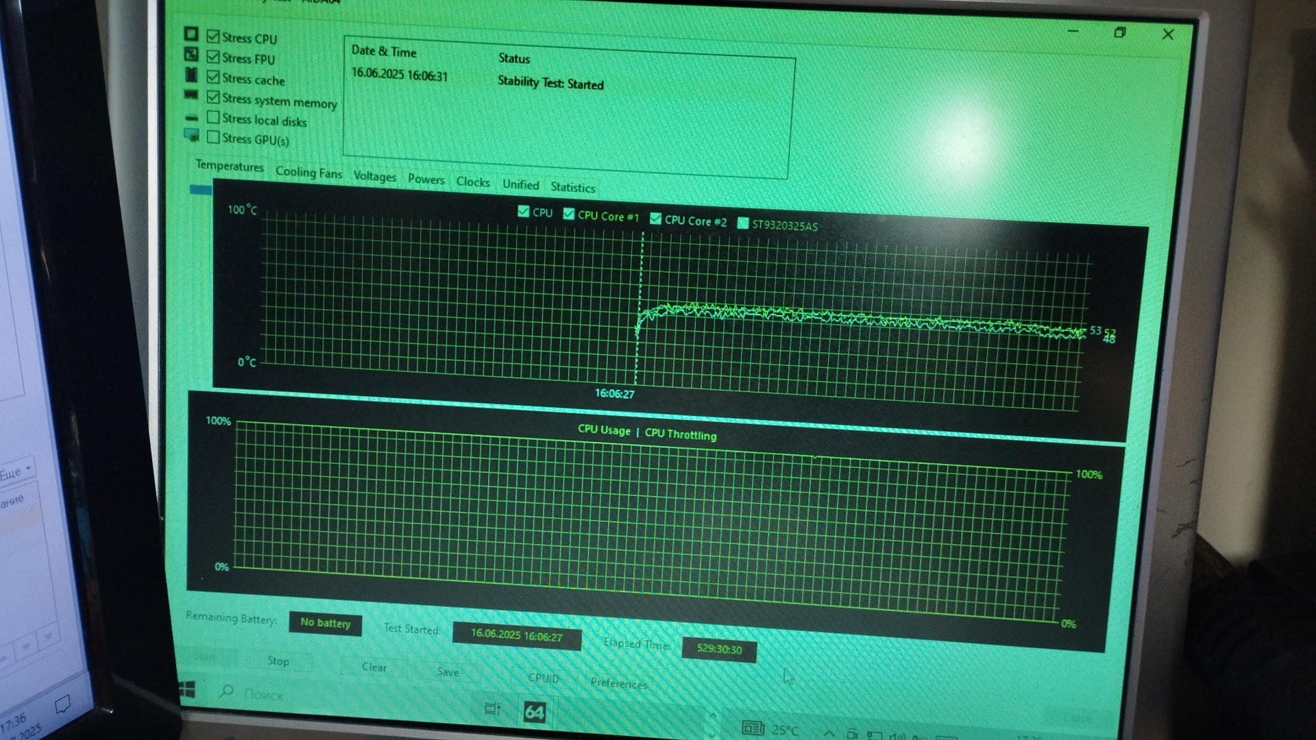
Task: Open the Windows Start menu
Action: click(187, 689)
